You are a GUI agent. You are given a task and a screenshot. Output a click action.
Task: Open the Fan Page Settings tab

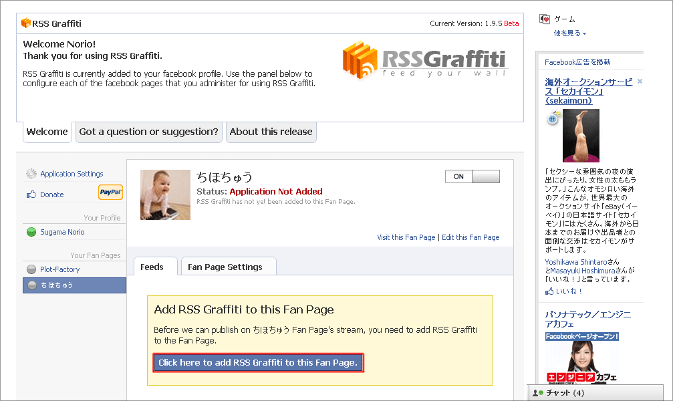coord(229,266)
